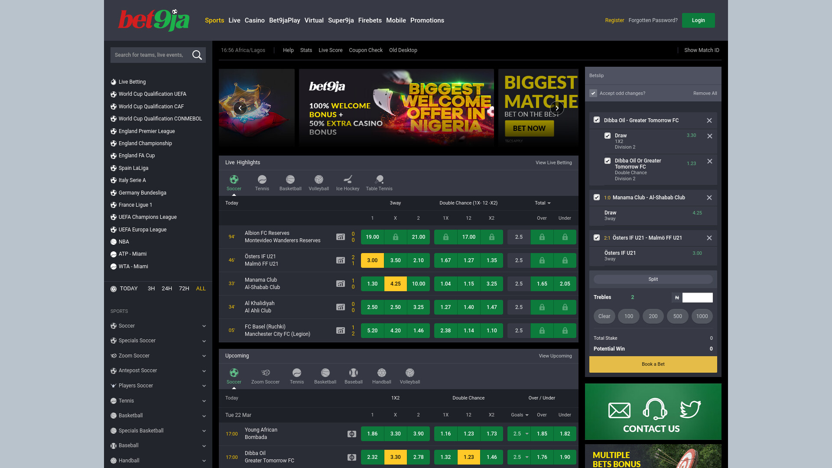Open stats icon for Östers IF U21 match
Image resolution: width=832 pixels, height=468 pixels.
pos(341,260)
